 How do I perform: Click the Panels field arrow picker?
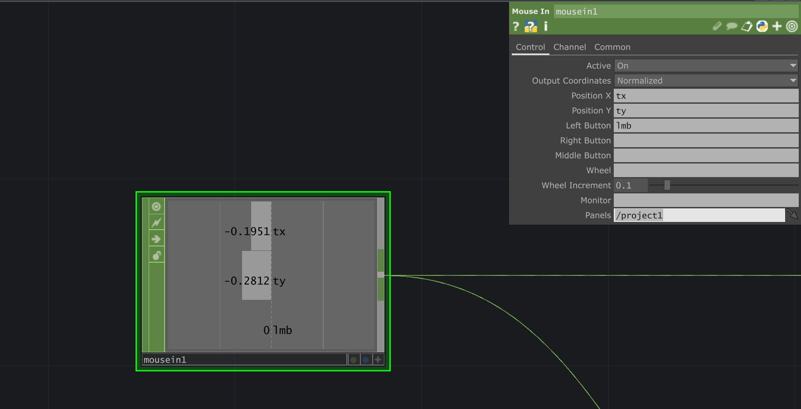(792, 215)
